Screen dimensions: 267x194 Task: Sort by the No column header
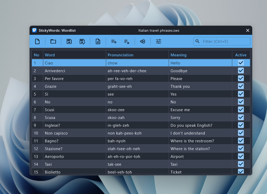(37, 55)
